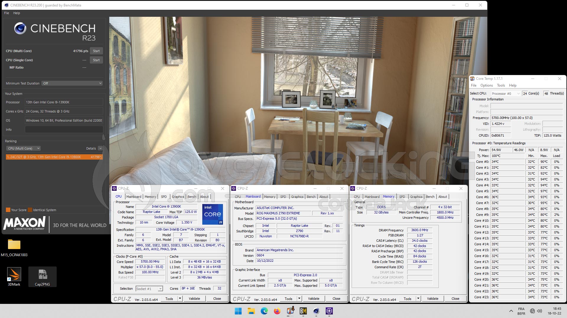Expand the ranking Details arrow
567x318 pixels.
(100, 148)
